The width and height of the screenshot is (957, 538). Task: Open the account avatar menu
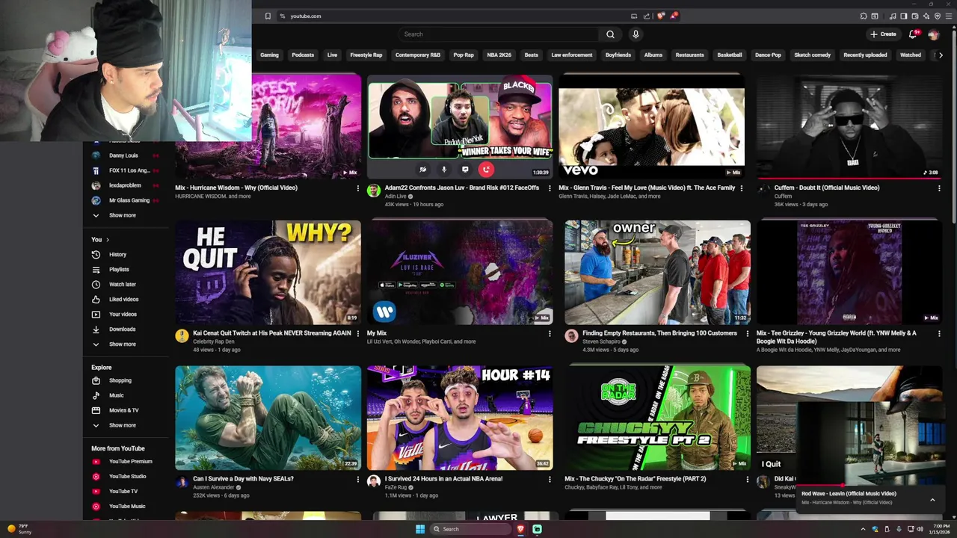933,34
